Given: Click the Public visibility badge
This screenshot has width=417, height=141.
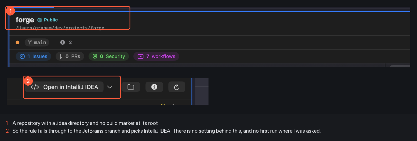Looking at the screenshot, I should coord(48,20).
